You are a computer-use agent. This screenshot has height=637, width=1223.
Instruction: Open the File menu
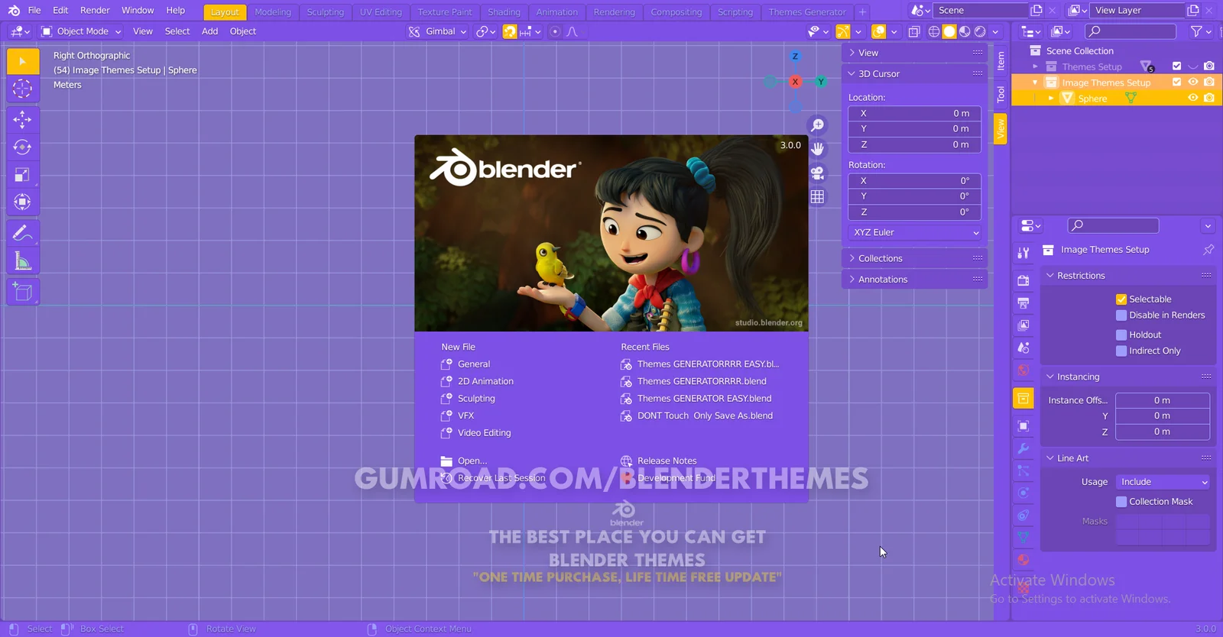coord(34,11)
